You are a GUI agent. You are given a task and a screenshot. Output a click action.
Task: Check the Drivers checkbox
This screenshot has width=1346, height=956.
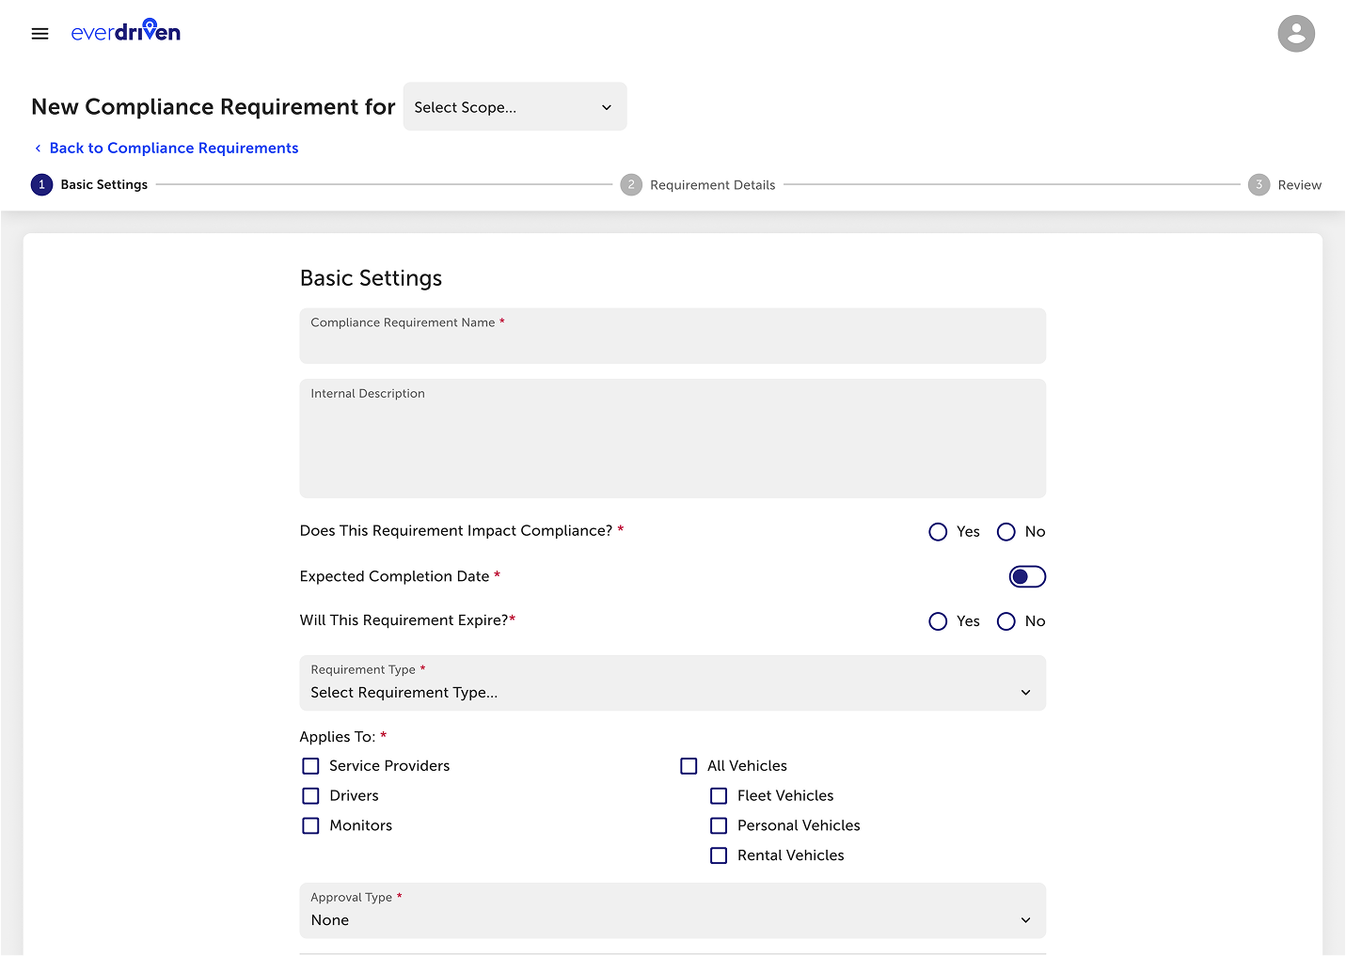[x=310, y=796]
